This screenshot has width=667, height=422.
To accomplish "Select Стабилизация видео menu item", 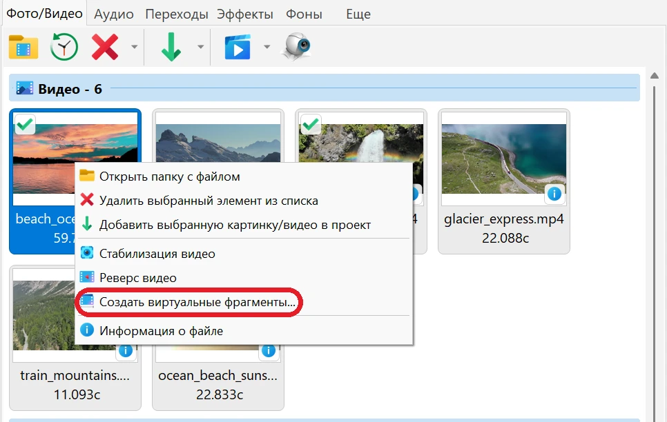I will click(244, 254).
